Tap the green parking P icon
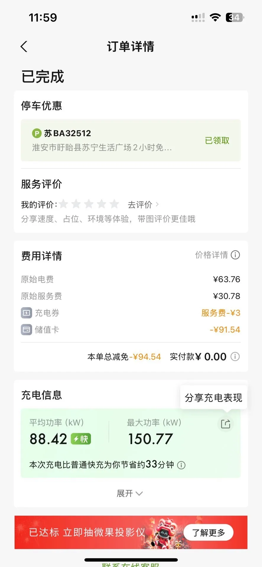The image size is (262, 567). (x=37, y=133)
